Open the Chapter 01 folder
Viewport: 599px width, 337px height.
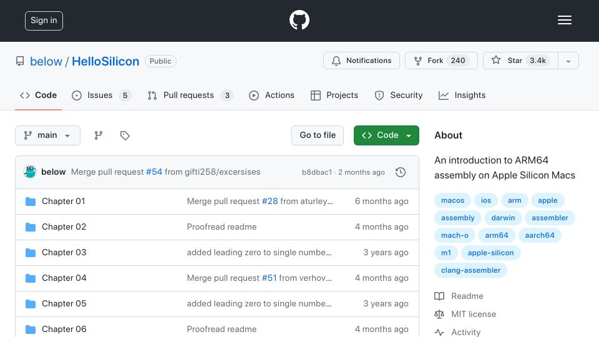[x=64, y=202]
